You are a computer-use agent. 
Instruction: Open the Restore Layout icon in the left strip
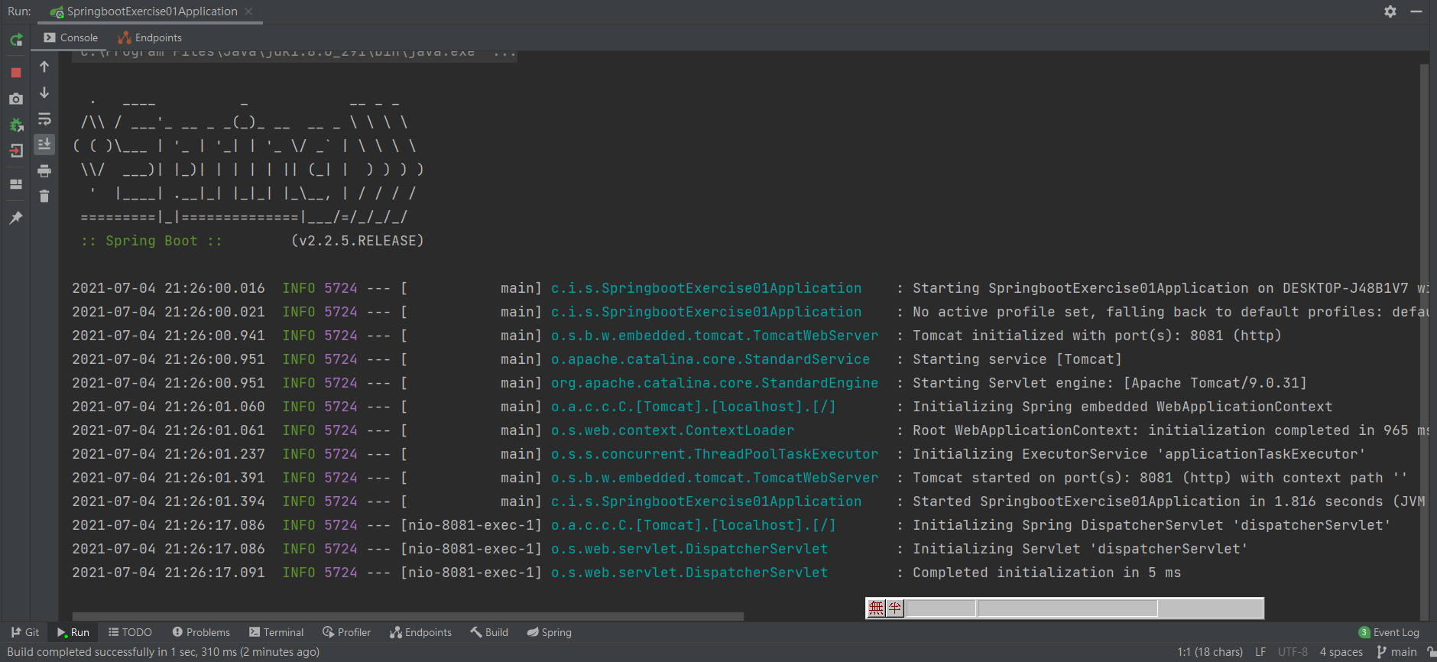[x=16, y=184]
